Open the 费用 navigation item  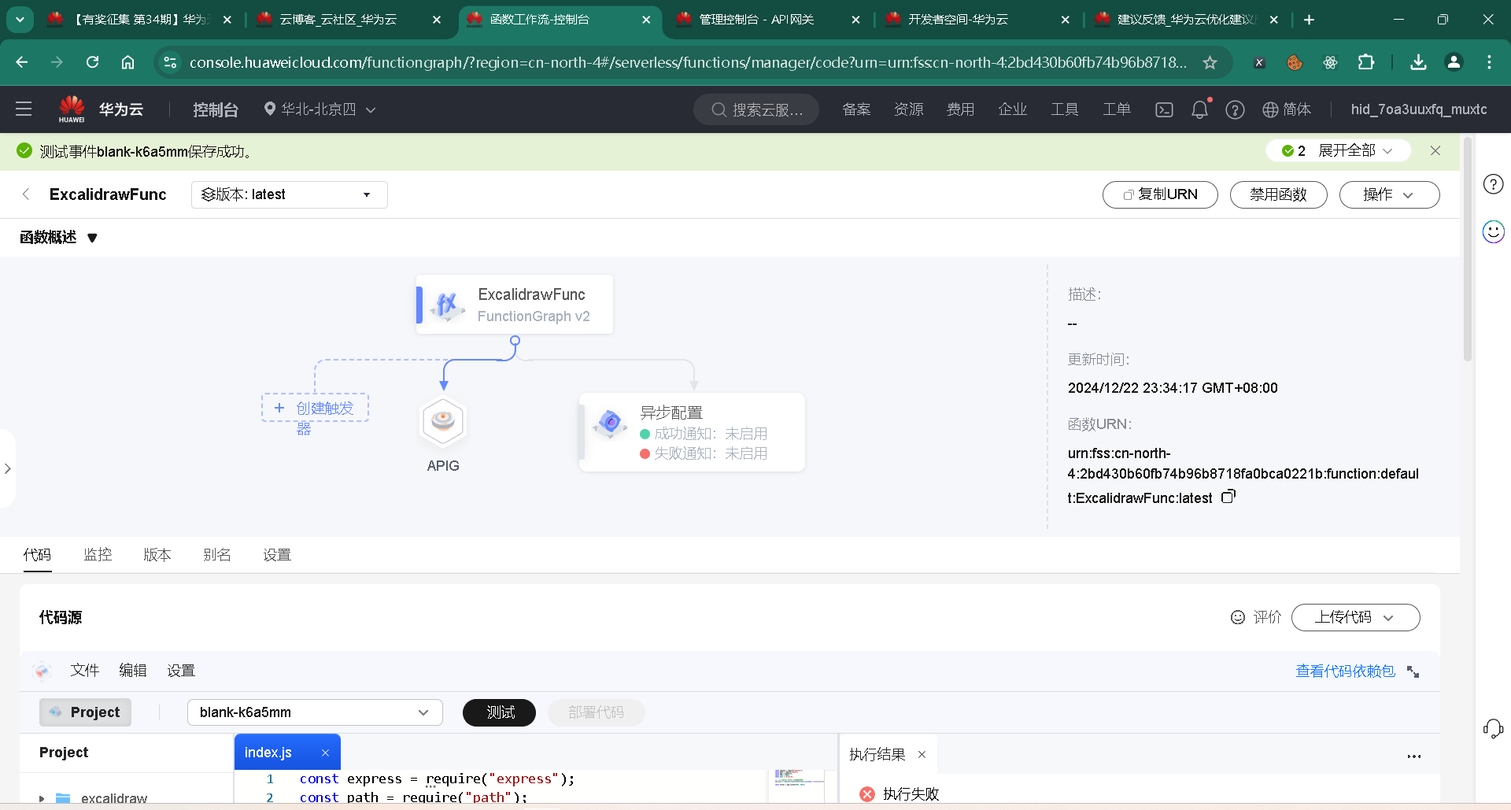point(961,109)
